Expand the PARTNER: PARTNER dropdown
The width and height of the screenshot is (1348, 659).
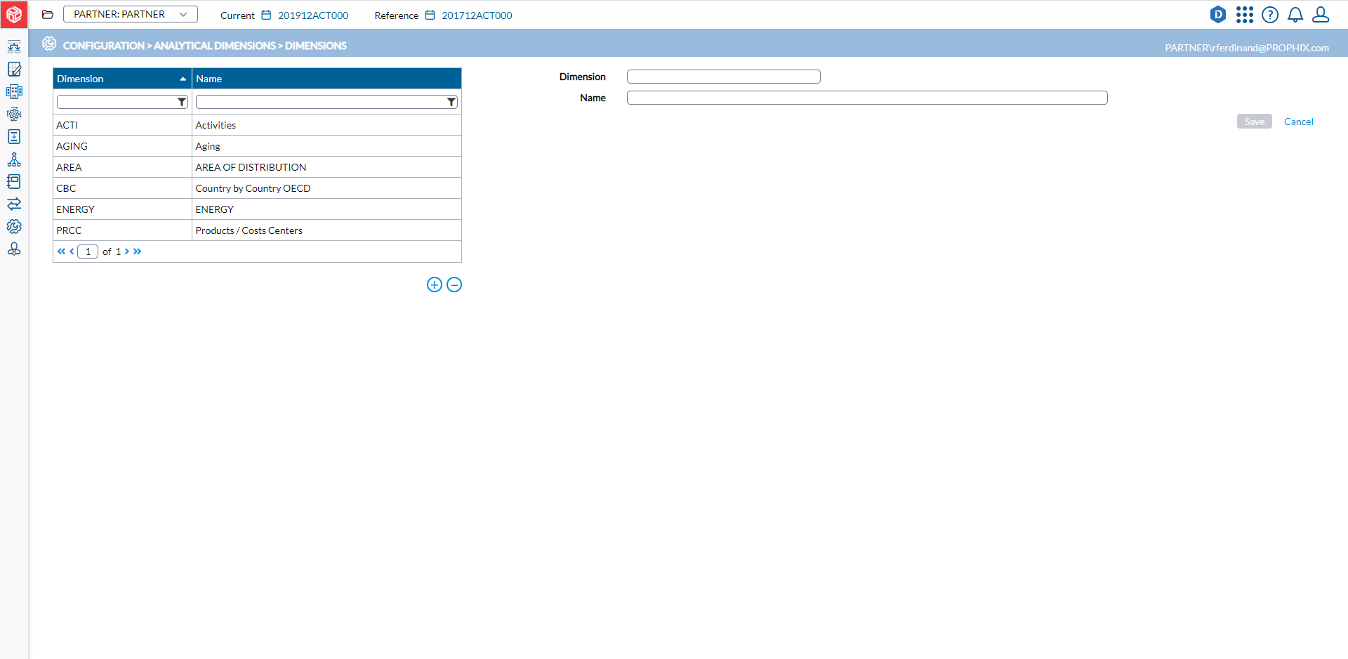pos(131,14)
